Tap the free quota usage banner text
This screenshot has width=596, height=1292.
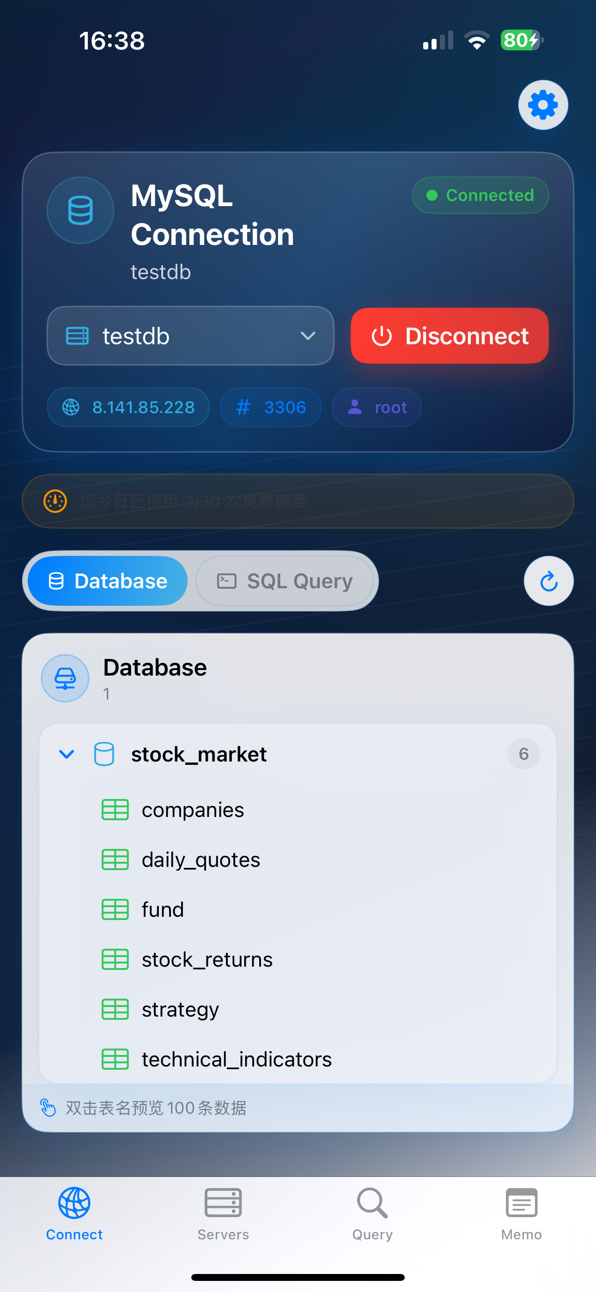pyautogui.click(x=194, y=501)
